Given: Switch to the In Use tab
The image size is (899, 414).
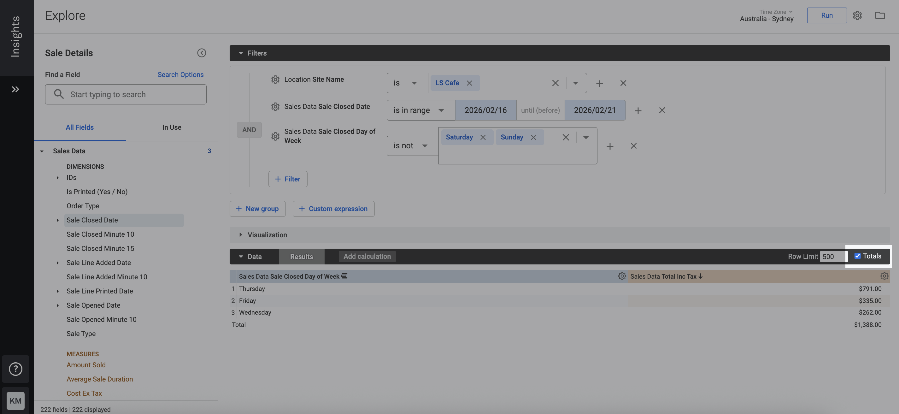Looking at the screenshot, I should (172, 127).
